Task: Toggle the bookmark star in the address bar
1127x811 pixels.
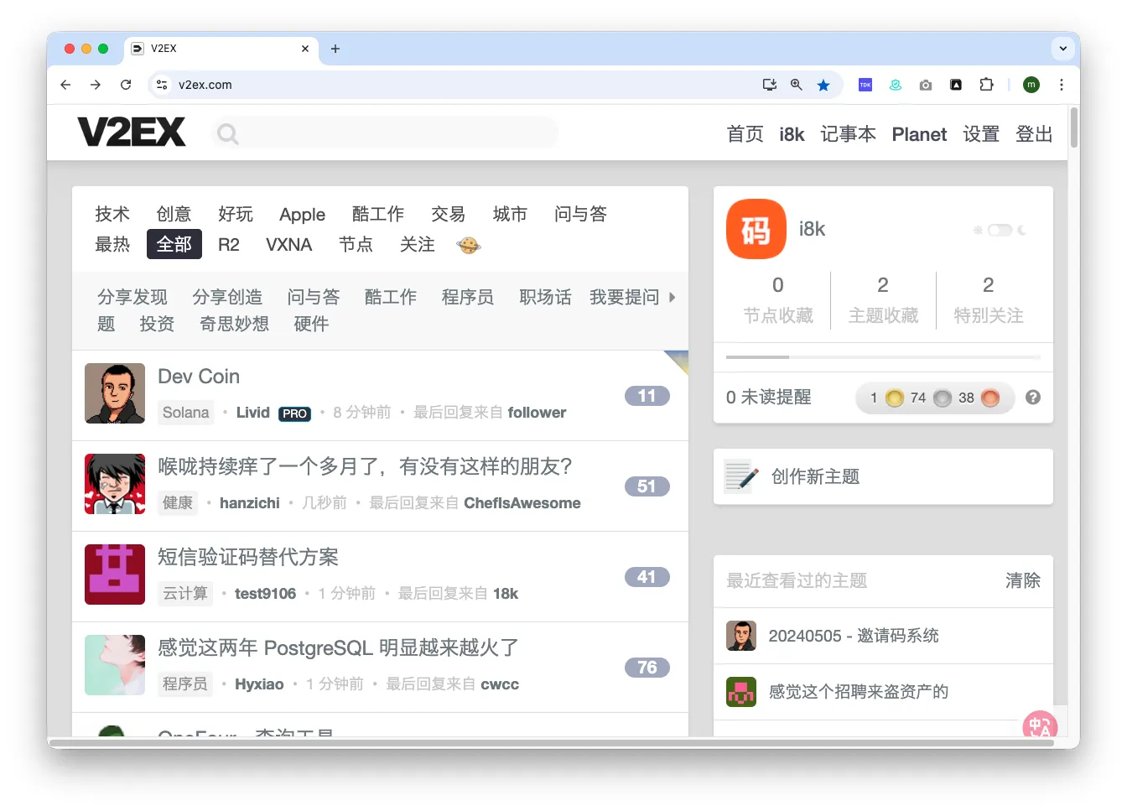Action: click(823, 85)
